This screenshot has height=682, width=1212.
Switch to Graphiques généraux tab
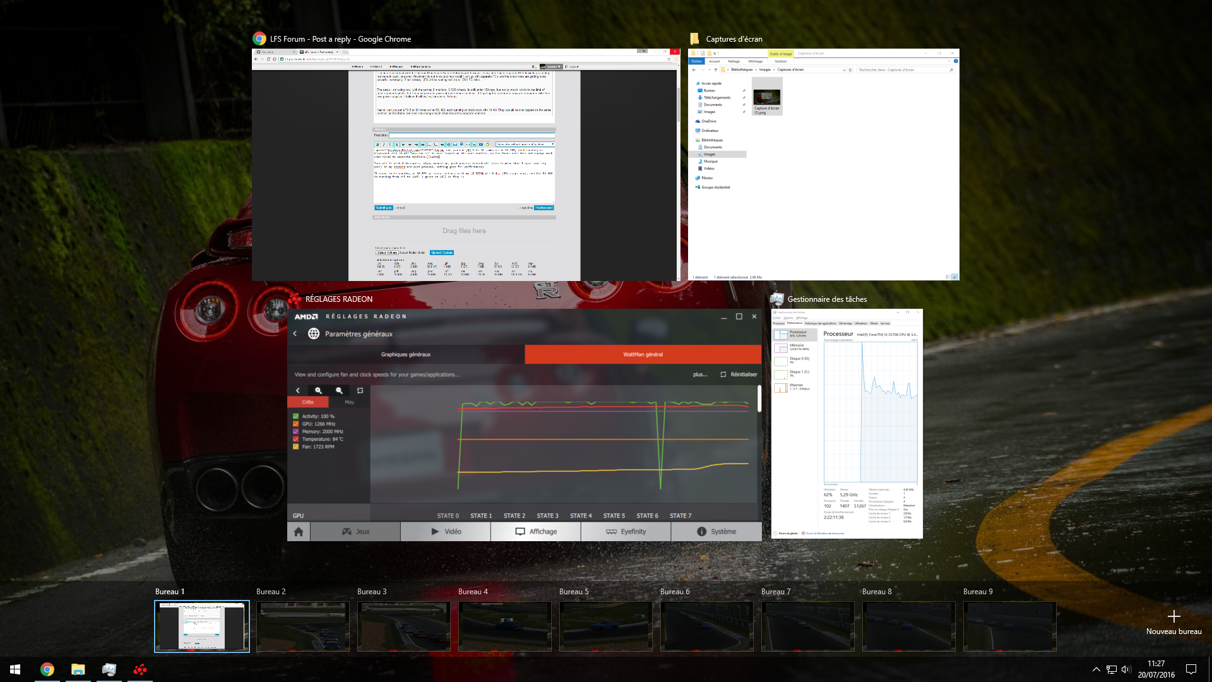pyautogui.click(x=406, y=354)
